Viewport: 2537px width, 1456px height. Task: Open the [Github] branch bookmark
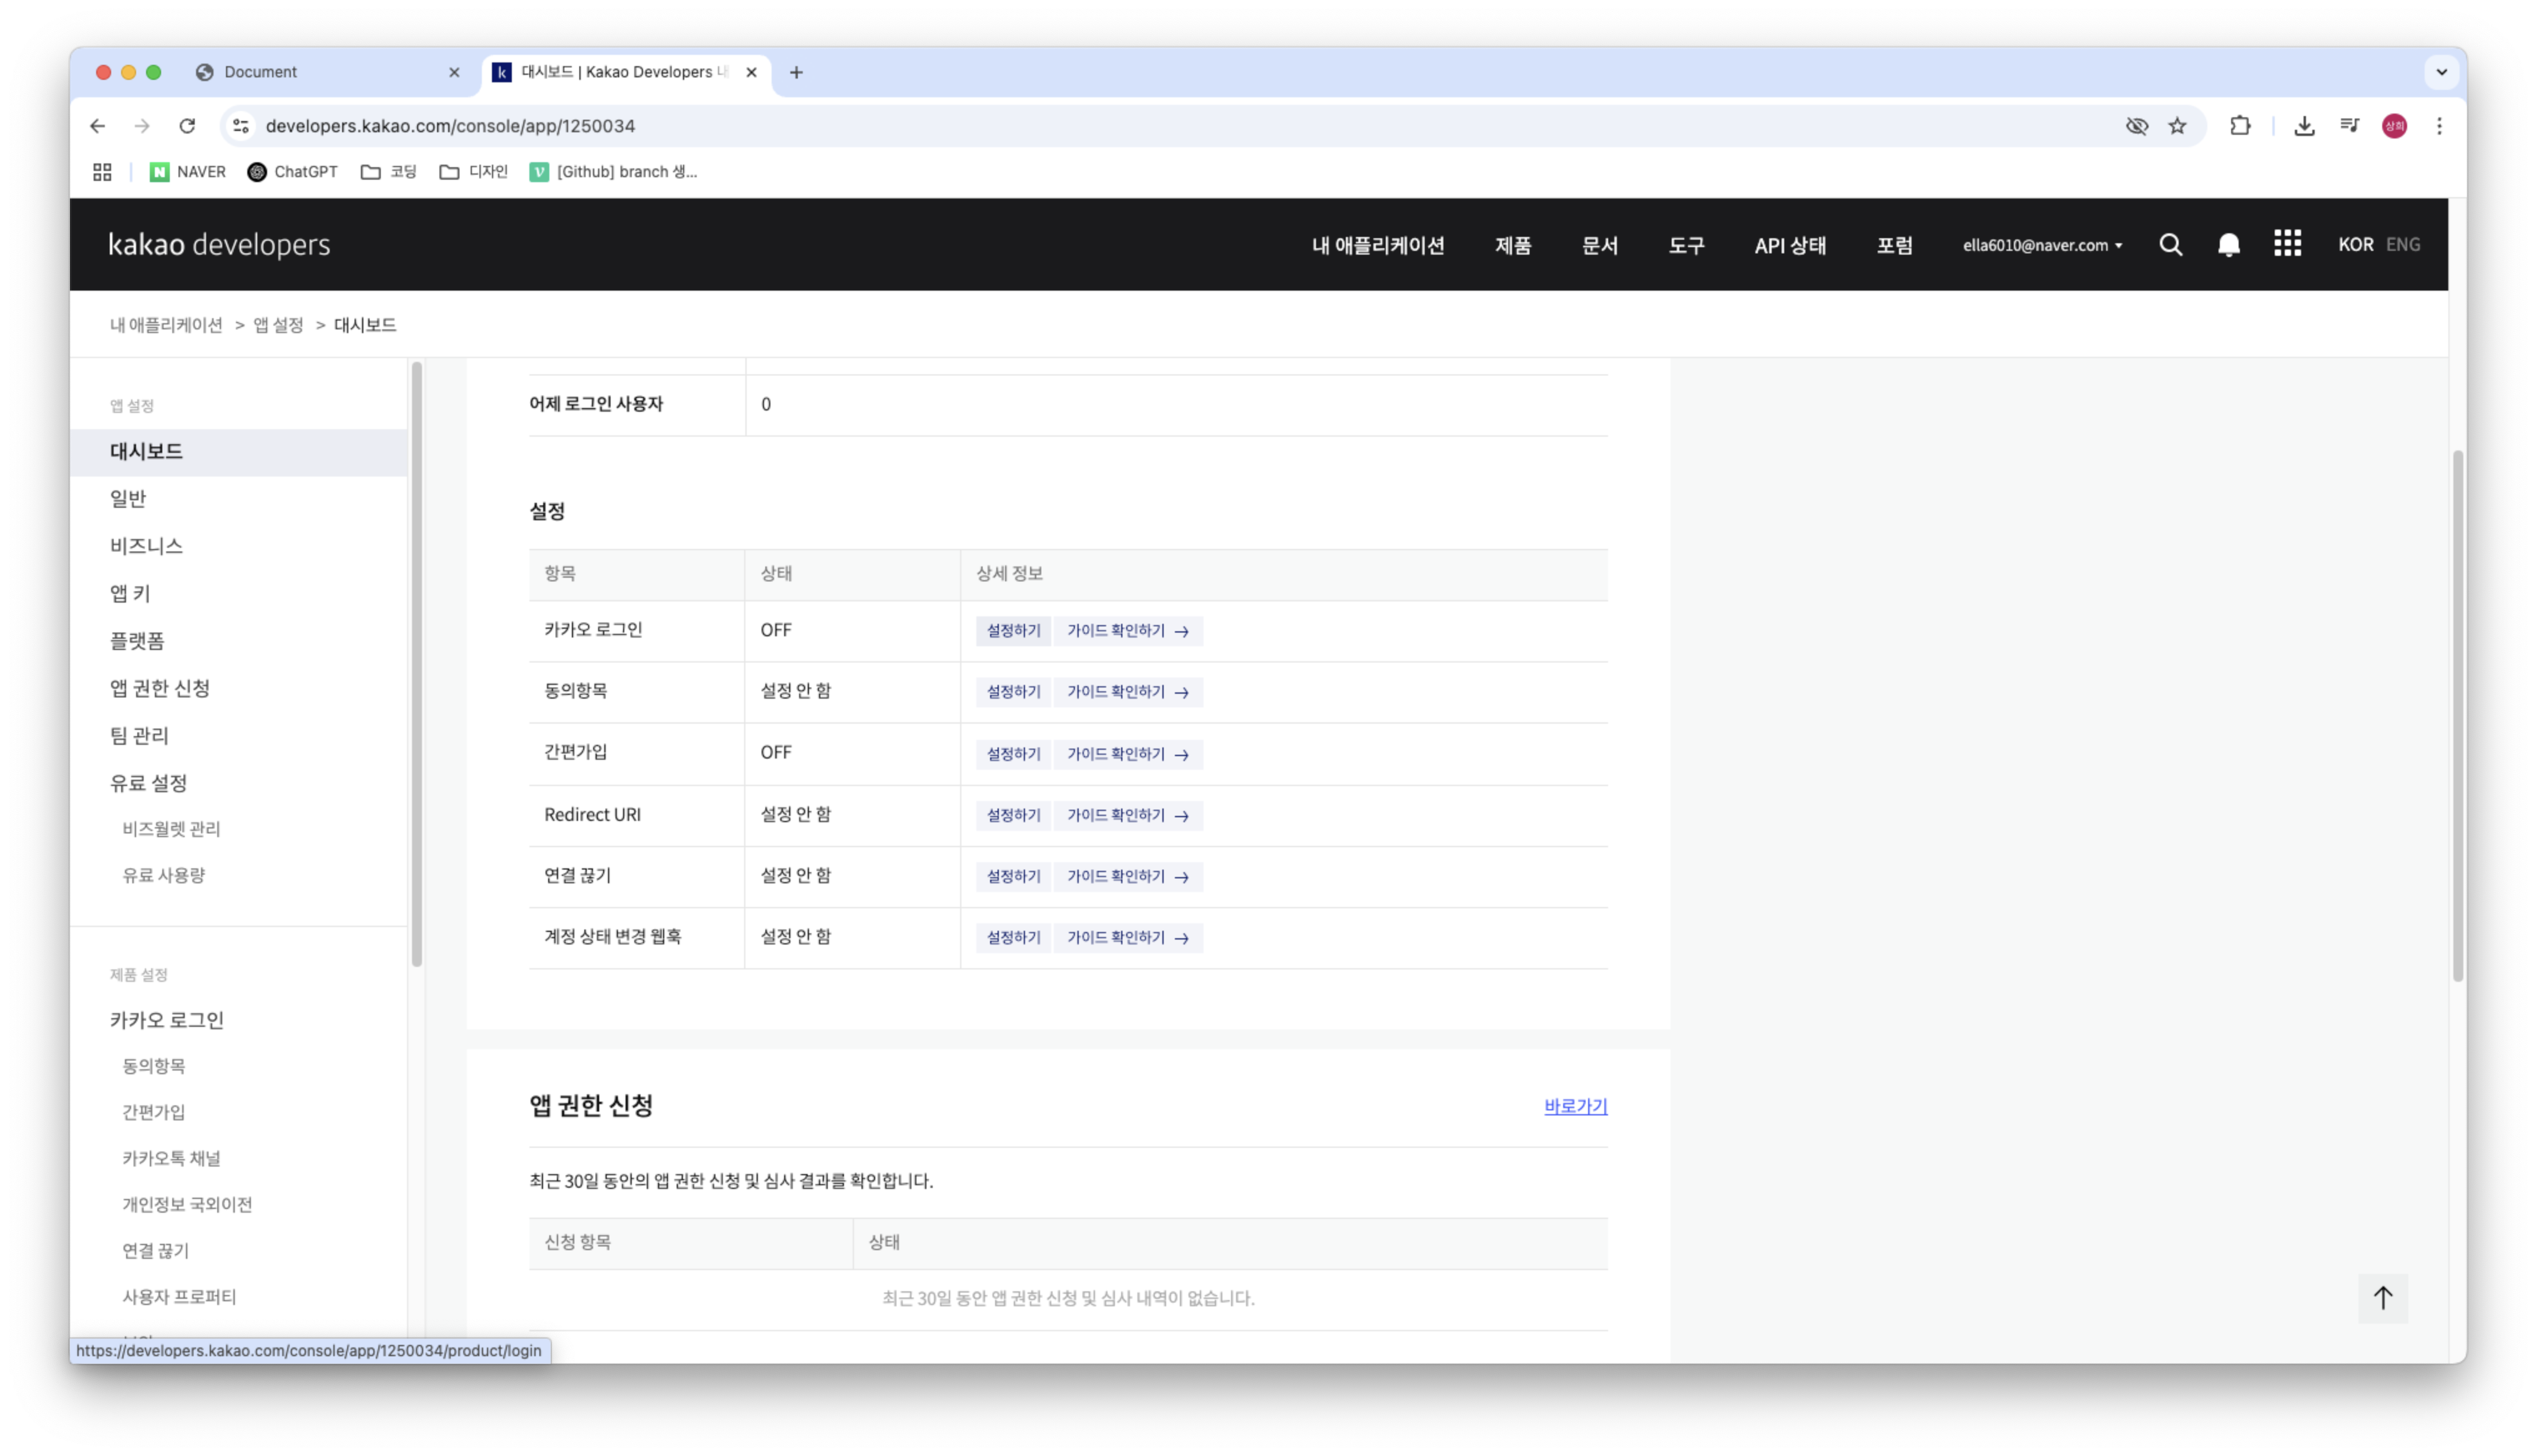(x=613, y=172)
